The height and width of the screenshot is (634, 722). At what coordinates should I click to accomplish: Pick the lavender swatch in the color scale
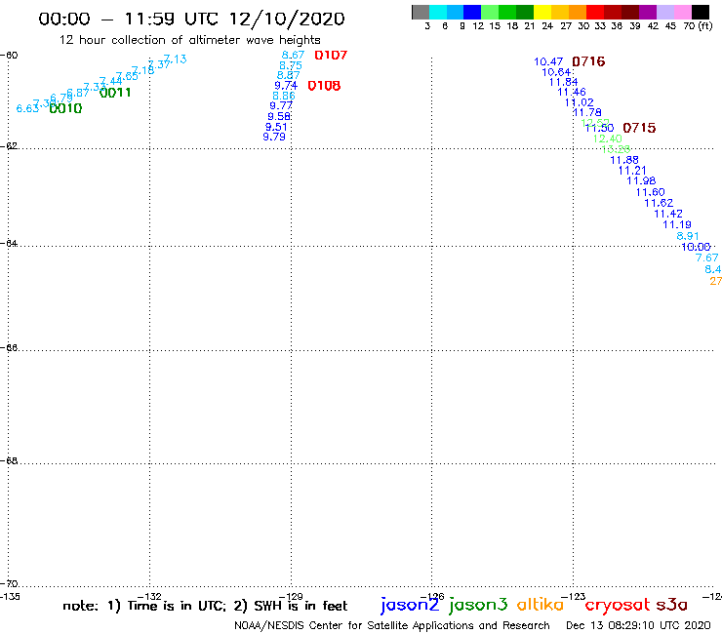665,12
